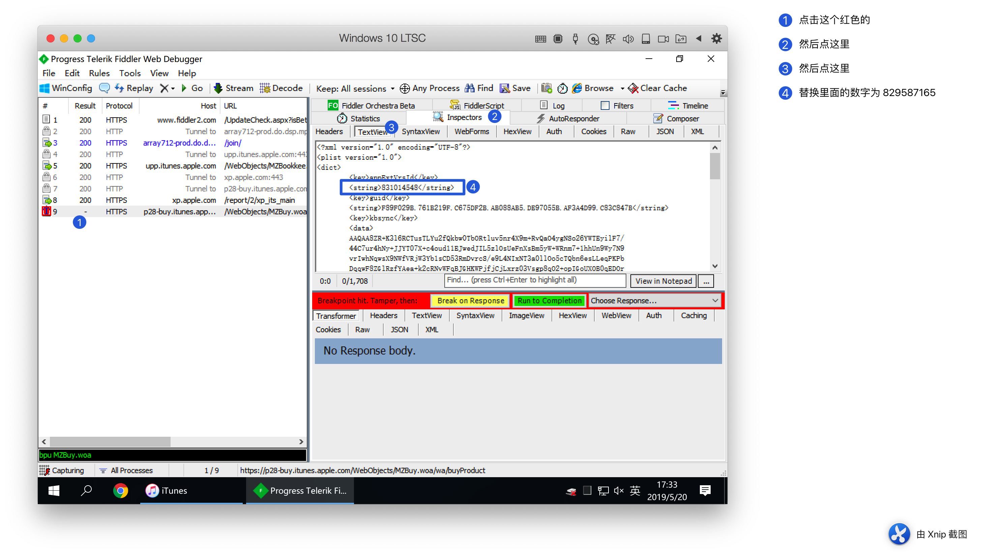Open the FiddlerScript tab

477,105
